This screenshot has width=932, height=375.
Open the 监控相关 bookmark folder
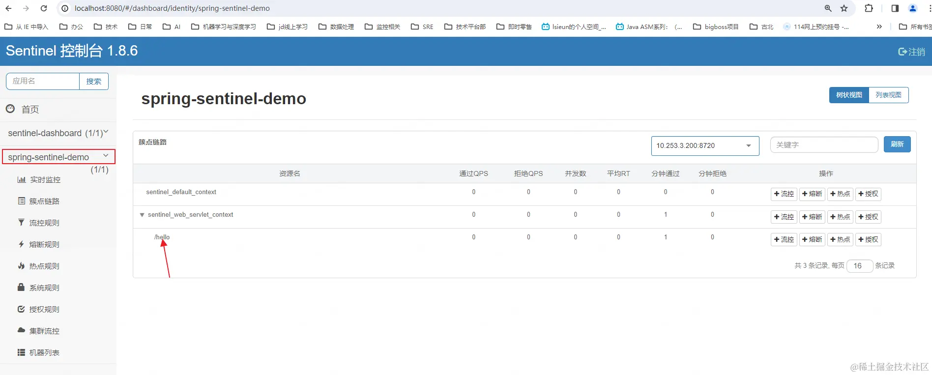[382, 27]
